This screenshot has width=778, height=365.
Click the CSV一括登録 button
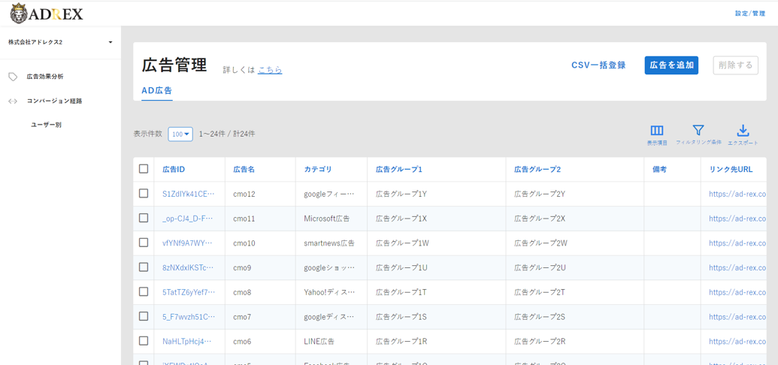598,65
